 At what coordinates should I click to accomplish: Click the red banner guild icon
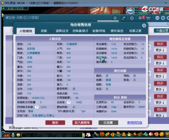(135, 134)
